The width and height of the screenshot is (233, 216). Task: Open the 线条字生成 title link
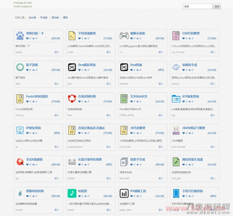tap(138, 159)
